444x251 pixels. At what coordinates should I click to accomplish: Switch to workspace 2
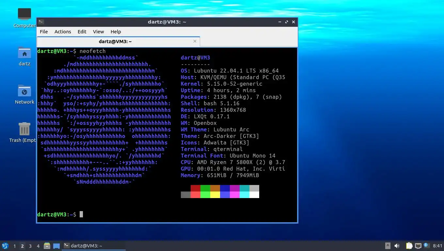[x=22, y=246]
